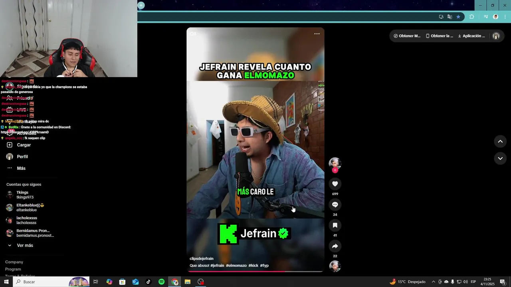This screenshot has height=287, width=511.
Task: Open the creator avatar beside the video
Action: (335, 163)
